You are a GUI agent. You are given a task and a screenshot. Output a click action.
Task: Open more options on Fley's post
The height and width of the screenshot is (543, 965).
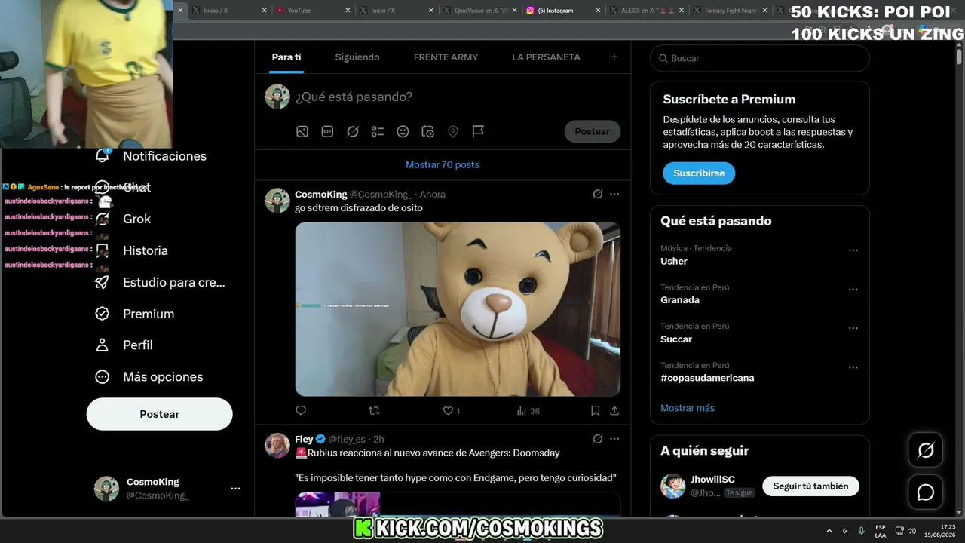coord(614,439)
